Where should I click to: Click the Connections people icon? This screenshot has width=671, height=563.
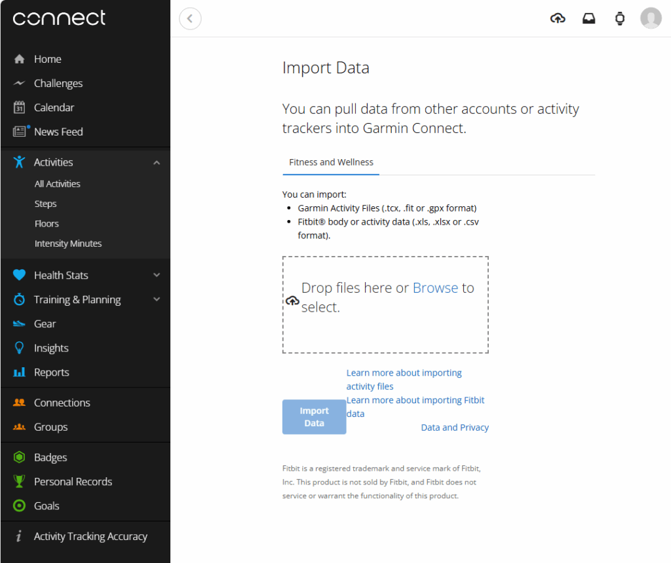click(19, 402)
